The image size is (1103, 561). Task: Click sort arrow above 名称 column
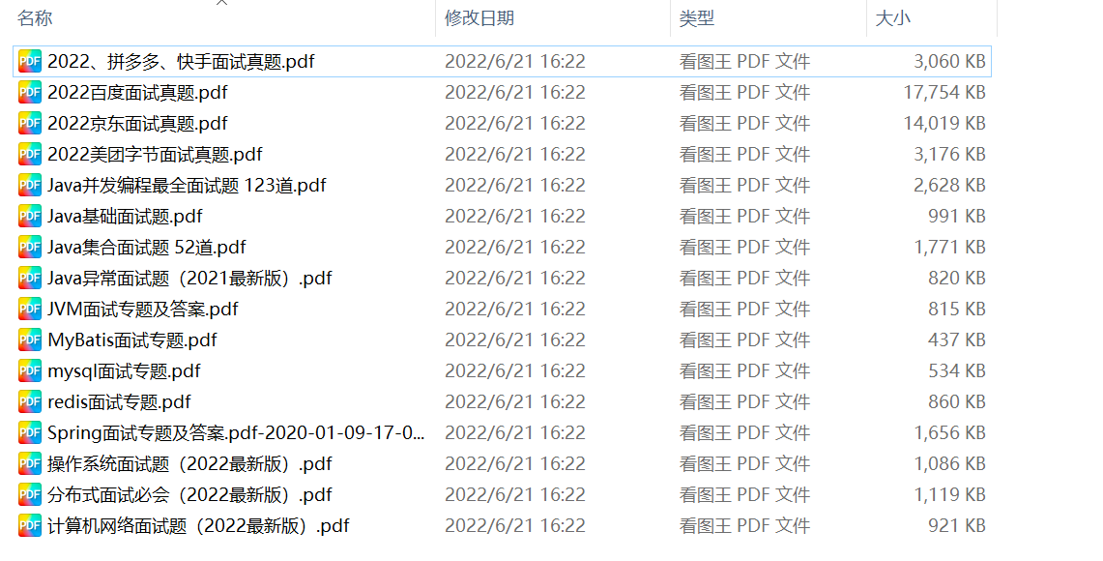pos(221,3)
